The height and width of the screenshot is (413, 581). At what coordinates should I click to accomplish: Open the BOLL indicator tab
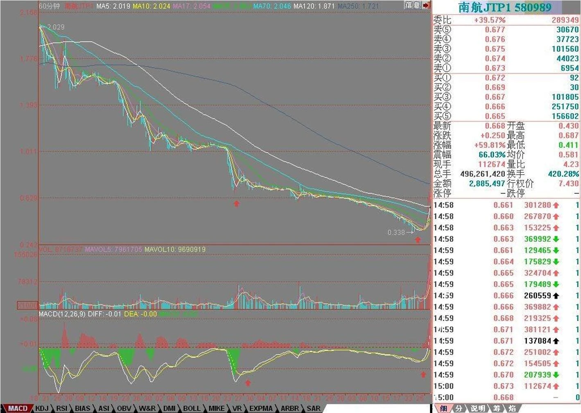(192, 408)
